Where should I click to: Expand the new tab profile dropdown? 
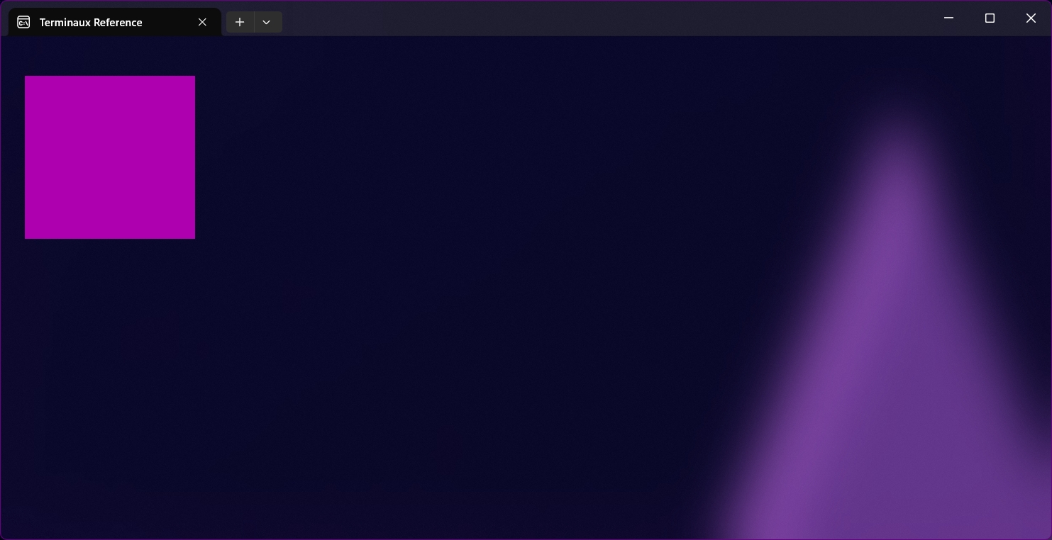(x=267, y=22)
